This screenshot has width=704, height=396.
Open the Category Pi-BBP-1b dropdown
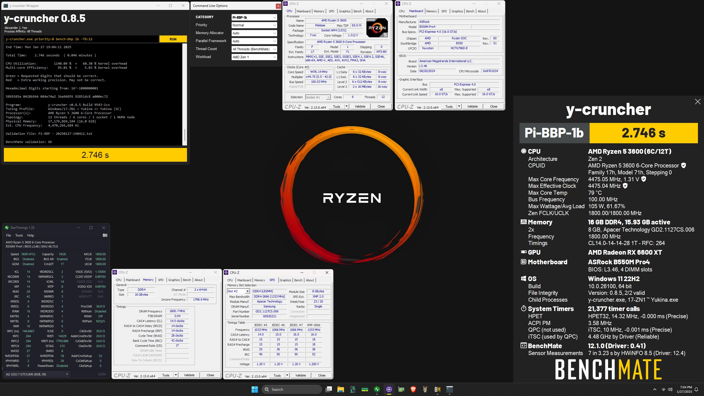pos(254,17)
